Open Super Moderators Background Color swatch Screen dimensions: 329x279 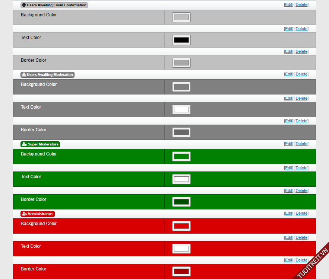(x=181, y=157)
